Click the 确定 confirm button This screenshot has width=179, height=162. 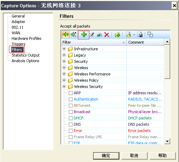(x=106, y=156)
